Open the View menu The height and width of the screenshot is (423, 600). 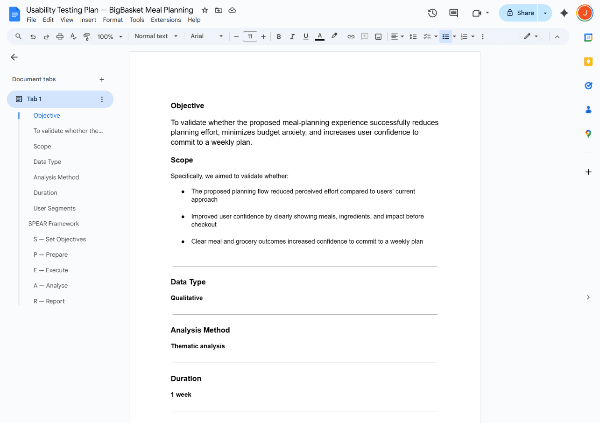pos(67,20)
